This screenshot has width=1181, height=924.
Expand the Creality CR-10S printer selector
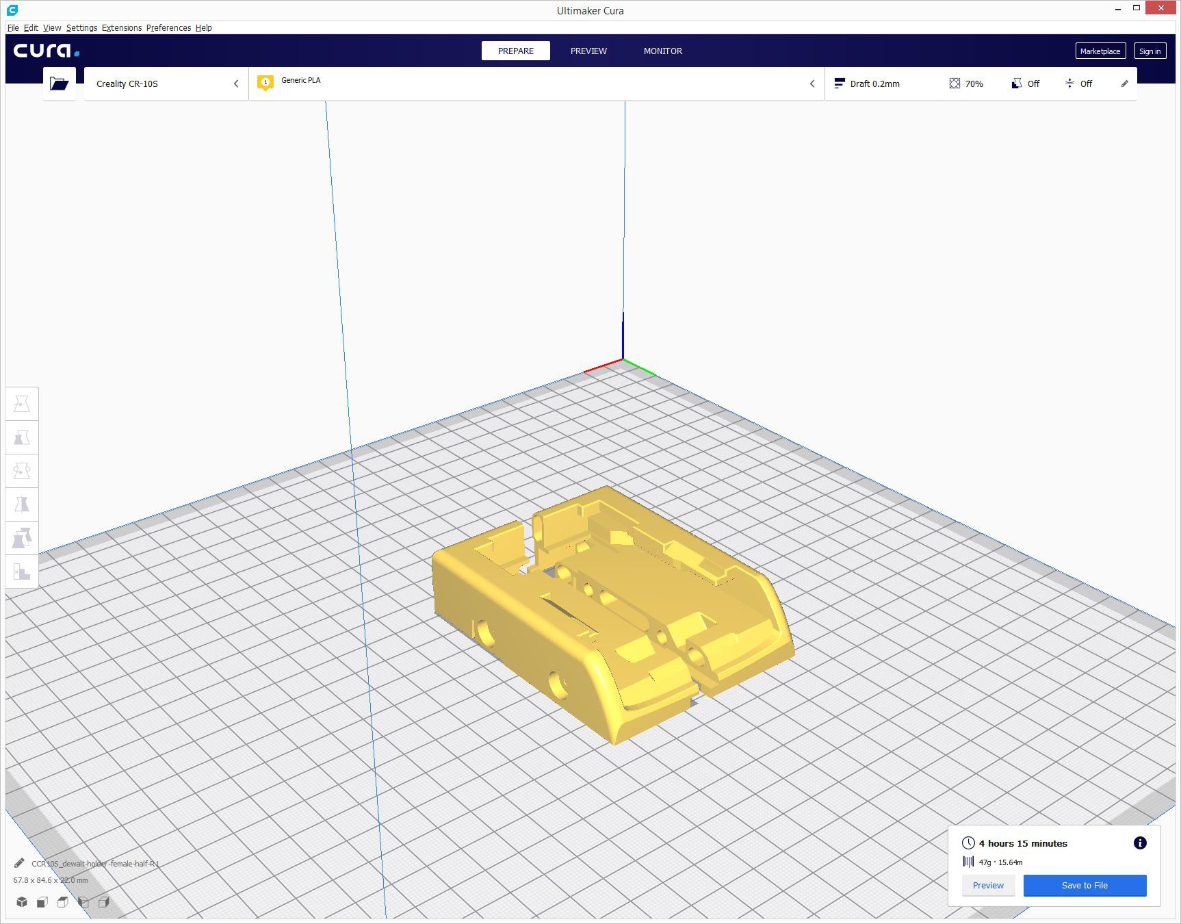click(x=166, y=84)
